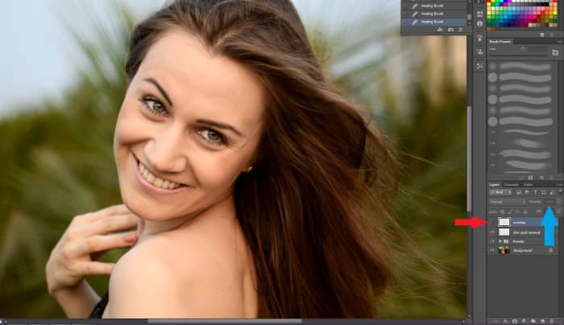The image size is (564, 325).
Task: Open the Info panel icon
Action: point(480,23)
